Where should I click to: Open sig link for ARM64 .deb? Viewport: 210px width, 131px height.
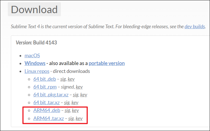coord(67,111)
